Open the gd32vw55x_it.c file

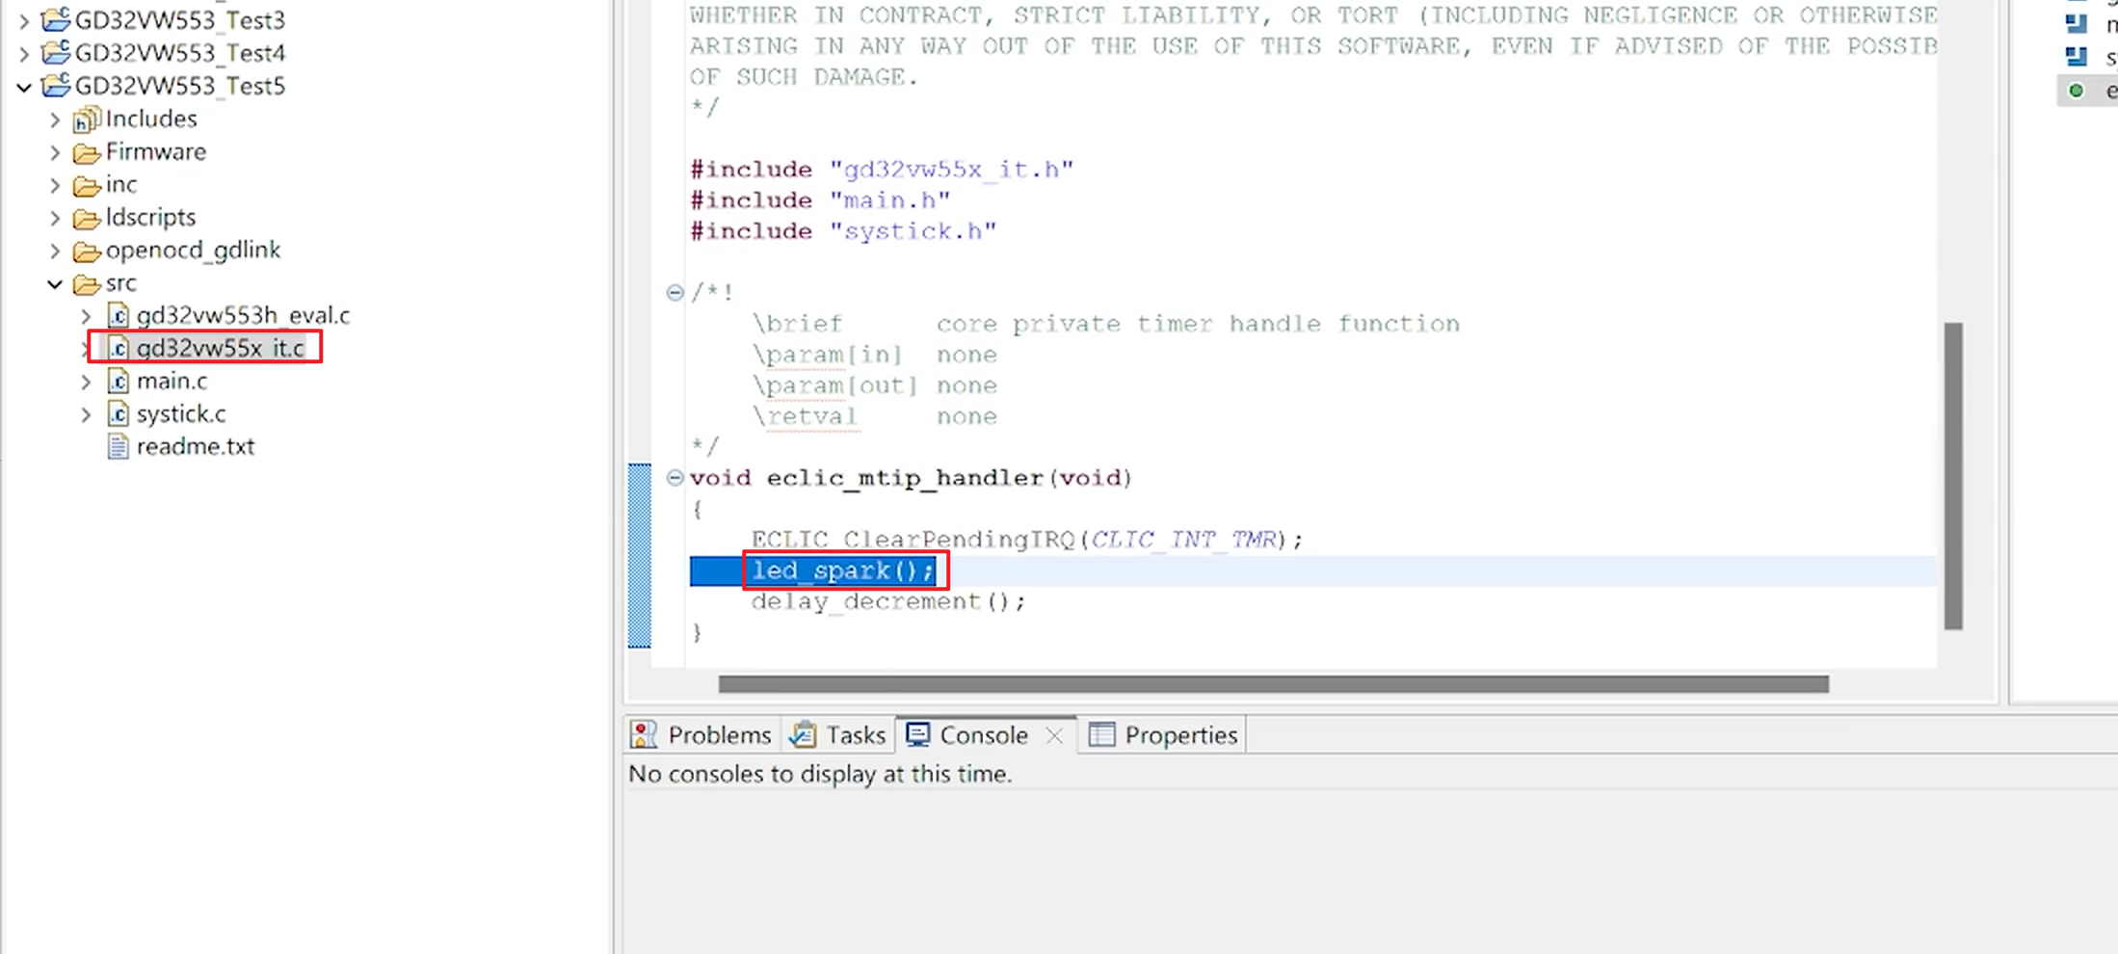220,348
